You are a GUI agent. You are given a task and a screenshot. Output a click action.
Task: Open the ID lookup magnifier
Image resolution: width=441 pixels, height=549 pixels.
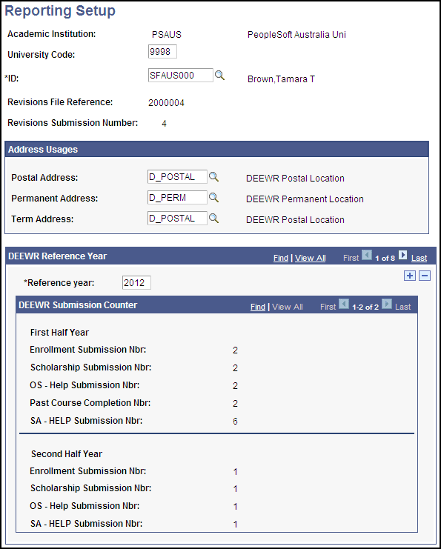219,76
